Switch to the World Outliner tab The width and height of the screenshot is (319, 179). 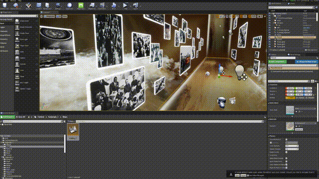[276, 3]
